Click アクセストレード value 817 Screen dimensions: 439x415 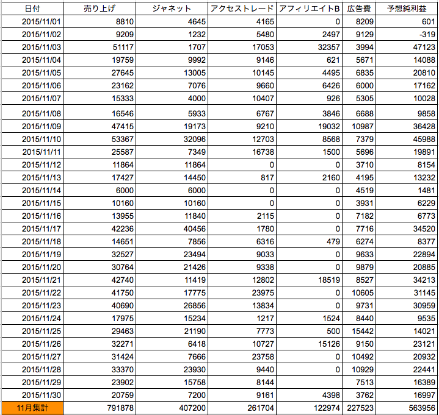[242, 178]
